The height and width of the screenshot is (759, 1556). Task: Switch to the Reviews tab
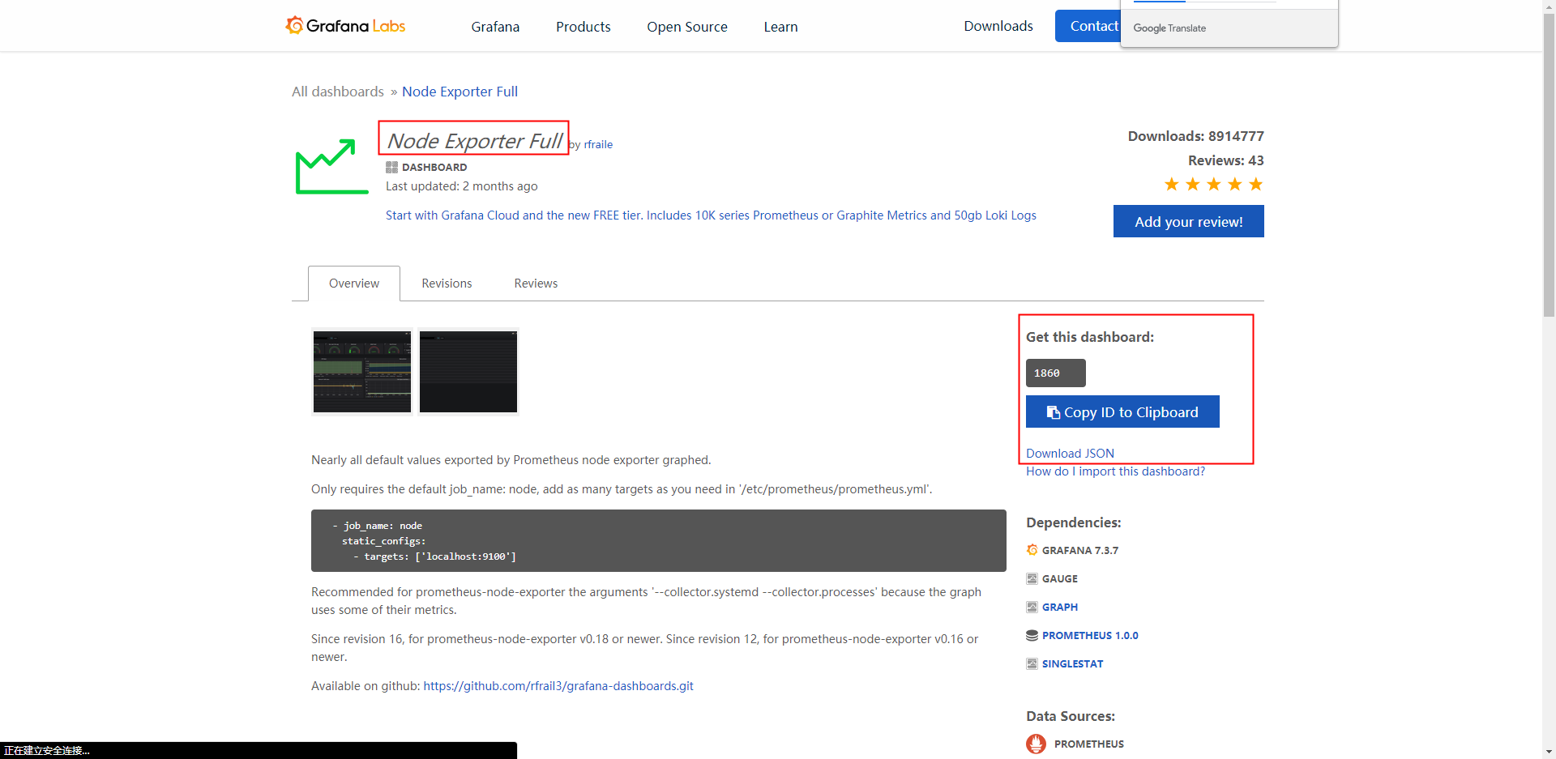tap(536, 284)
